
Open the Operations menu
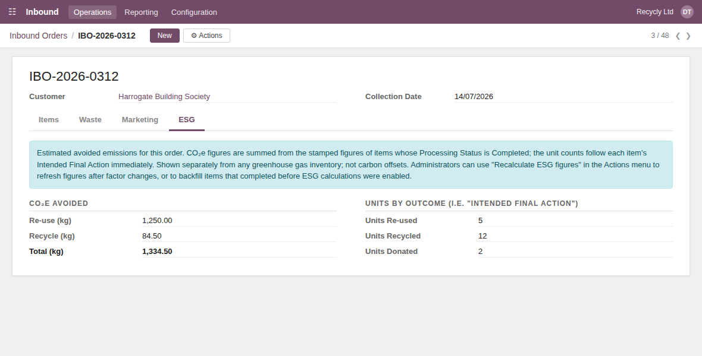(92, 12)
